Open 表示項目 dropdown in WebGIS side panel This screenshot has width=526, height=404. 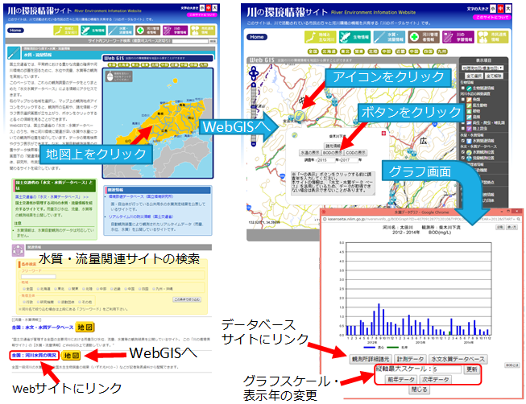coord(483,68)
